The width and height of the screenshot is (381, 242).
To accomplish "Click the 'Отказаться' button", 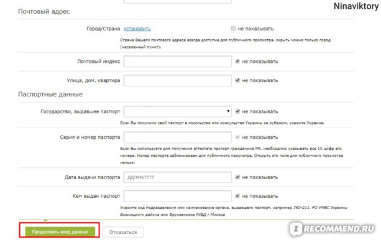I will (x=123, y=232).
